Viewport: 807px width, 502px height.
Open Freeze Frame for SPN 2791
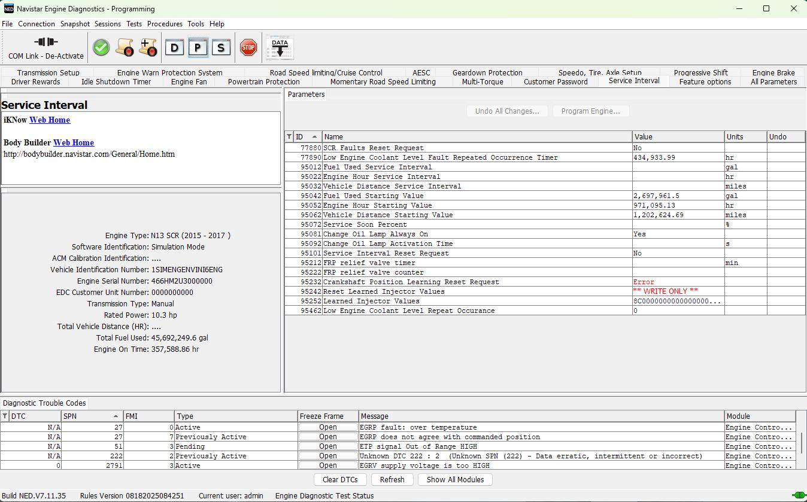click(x=327, y=465)
